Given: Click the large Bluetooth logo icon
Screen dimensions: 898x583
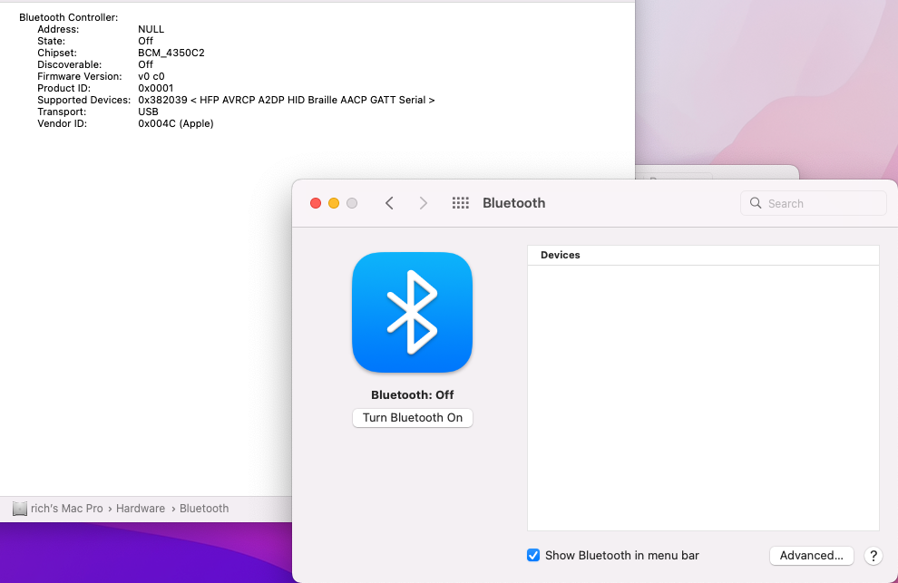Looking at the screenshot, I should (x=413, y=312).
